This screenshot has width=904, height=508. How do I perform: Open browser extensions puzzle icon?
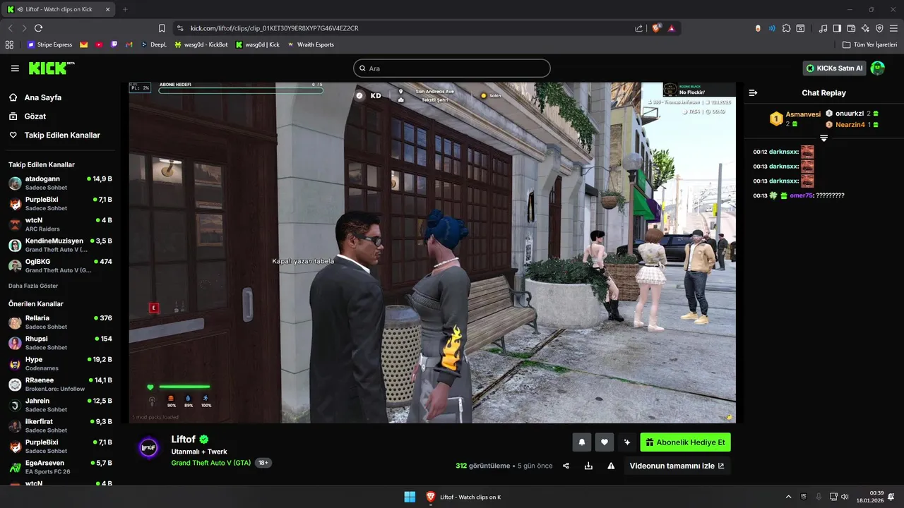786,28
